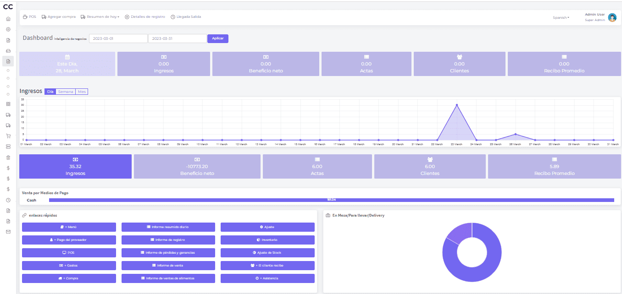Switch Ingresos chart to Semana view

(66, 92)
